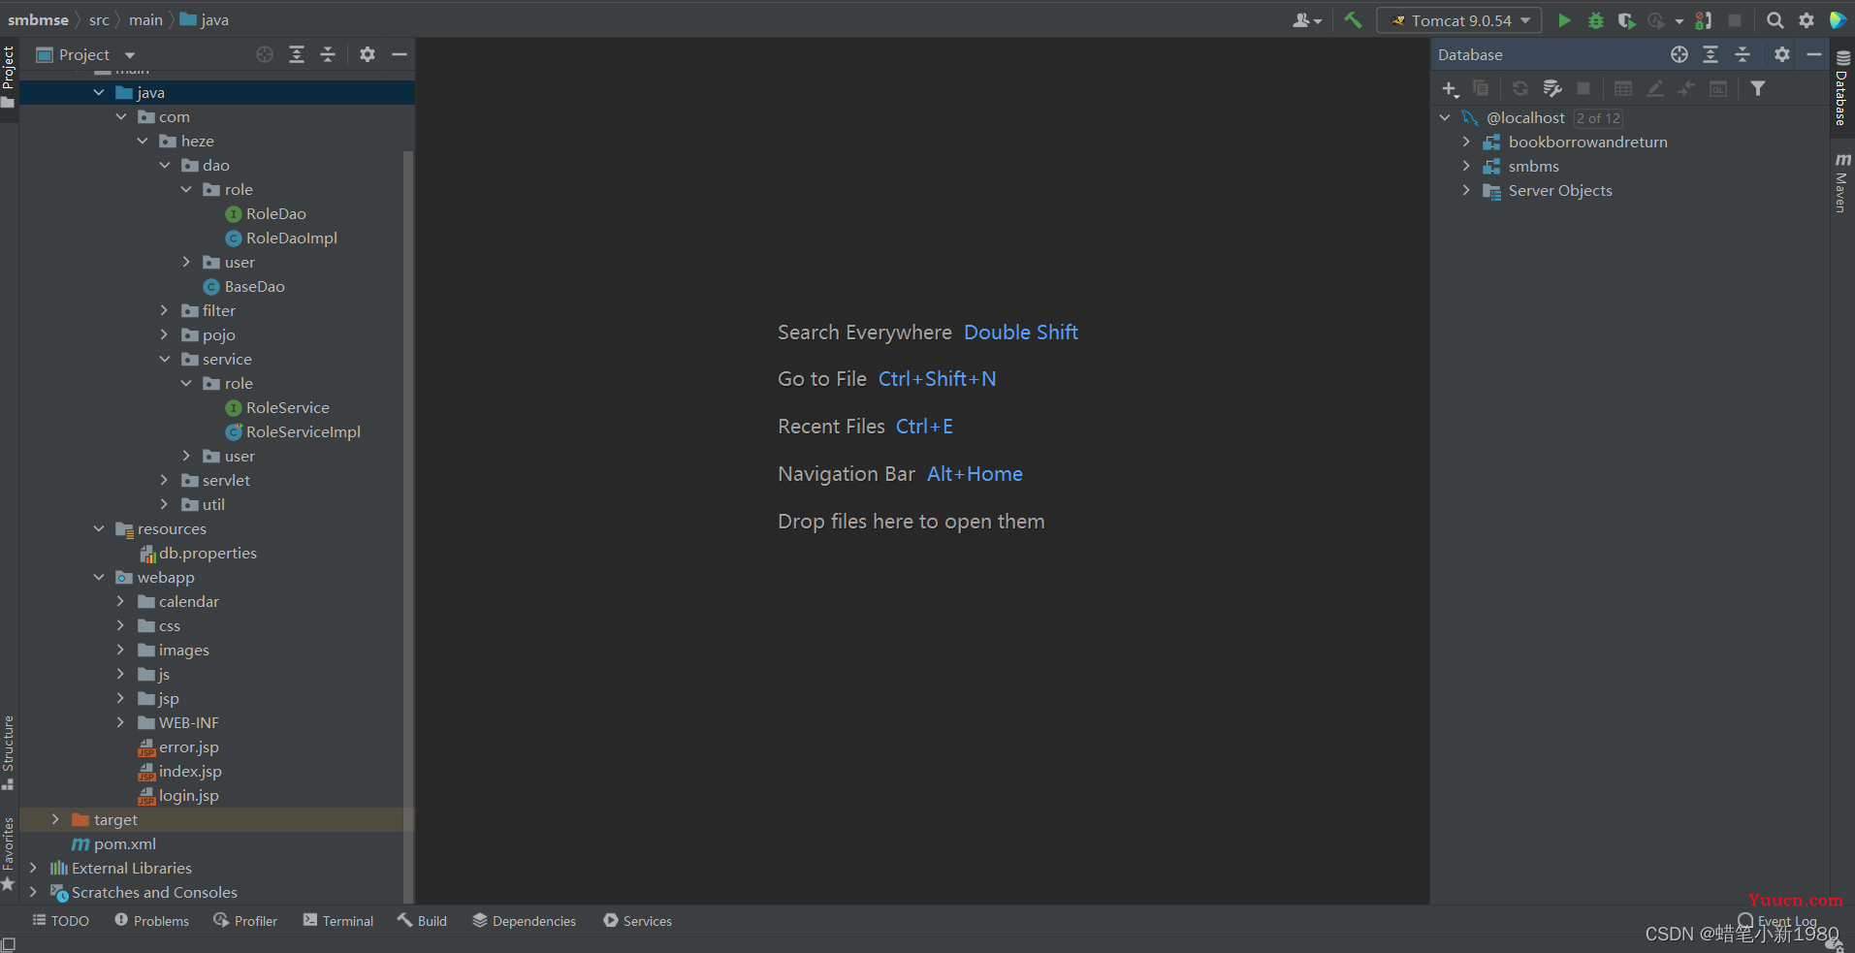The width and height of the screenshot is (1855, 953).
Task: Click the attach debugger icon
Action: tap(1704, 19)
